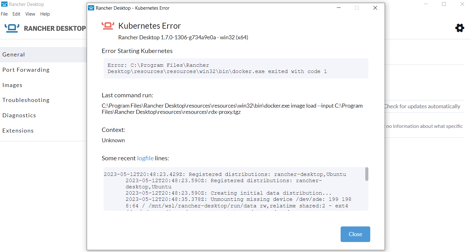Select Port Forwarding in the sidebar

coord(26,70)
